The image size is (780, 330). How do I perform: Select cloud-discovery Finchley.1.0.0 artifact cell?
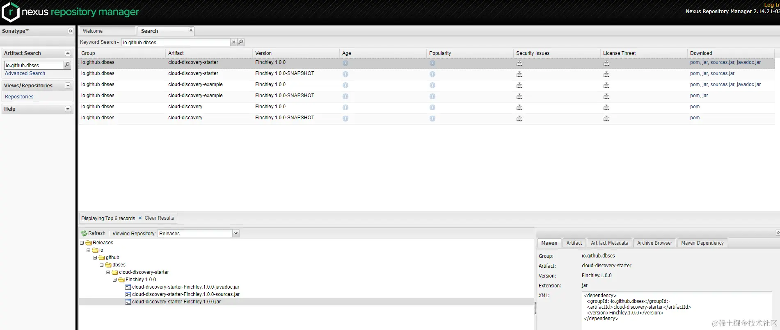click(185, 107)
